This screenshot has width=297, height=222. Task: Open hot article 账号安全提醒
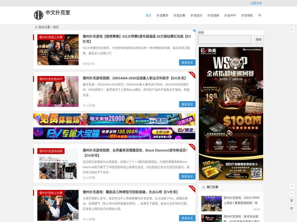(x=242, y=219)
